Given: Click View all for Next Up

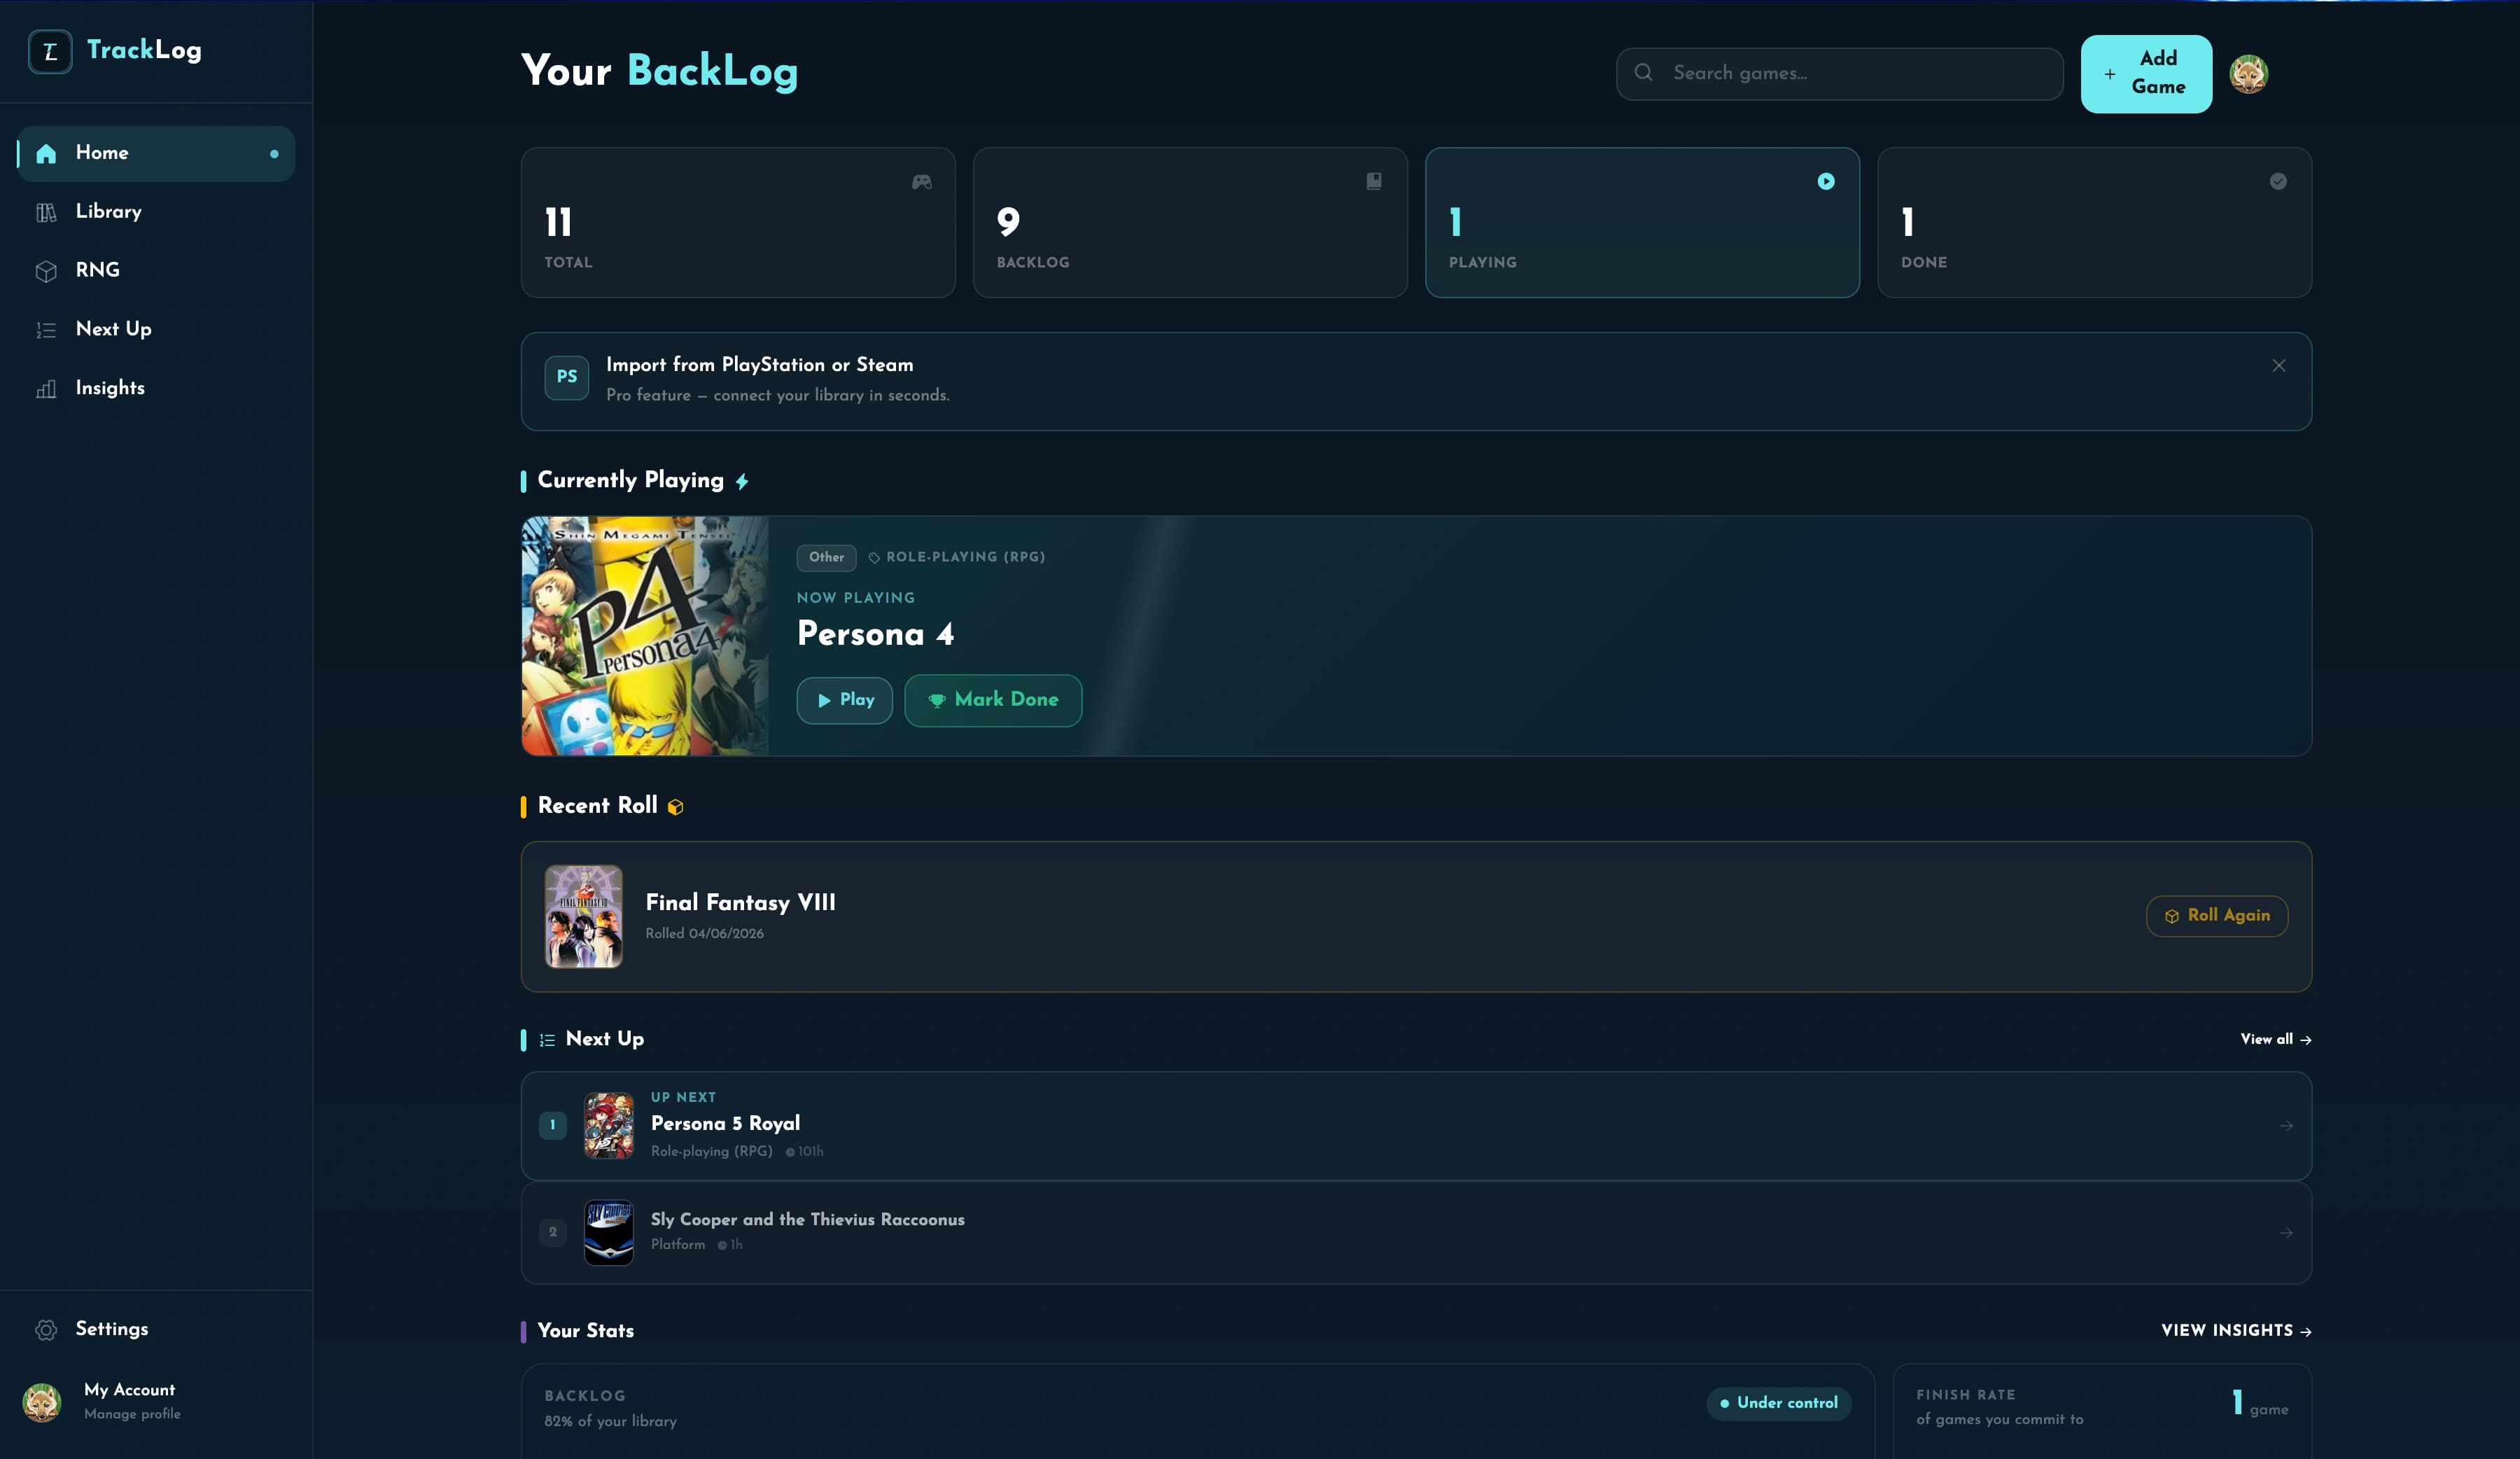Looking at the screenshot, I should [x=2275, y=1040].
